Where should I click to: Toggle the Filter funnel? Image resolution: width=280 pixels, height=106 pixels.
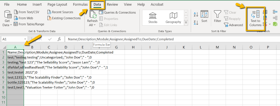217,16
